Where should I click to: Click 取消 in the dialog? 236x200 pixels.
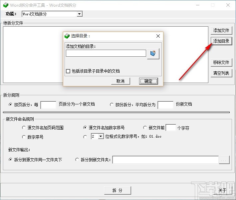point(120,81)
